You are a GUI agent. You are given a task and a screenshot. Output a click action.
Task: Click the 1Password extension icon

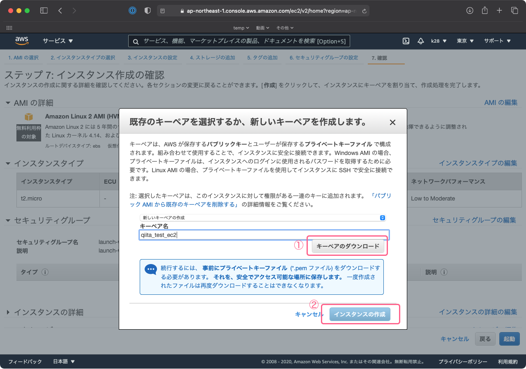coord(132,11)
